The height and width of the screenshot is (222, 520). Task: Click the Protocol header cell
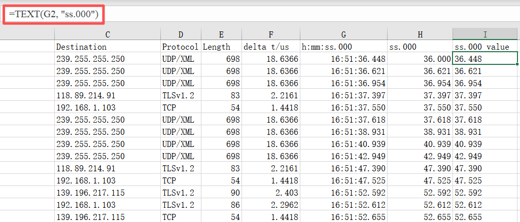point(181,47)
